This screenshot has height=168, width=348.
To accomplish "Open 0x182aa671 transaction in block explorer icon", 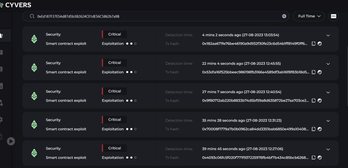I will tap(320, 44).
